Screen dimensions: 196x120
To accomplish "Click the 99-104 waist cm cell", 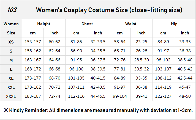I will 119,97.
